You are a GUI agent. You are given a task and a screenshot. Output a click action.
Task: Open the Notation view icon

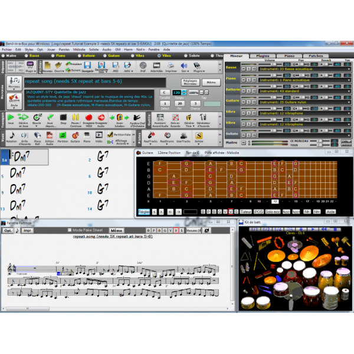coord(12,135)
